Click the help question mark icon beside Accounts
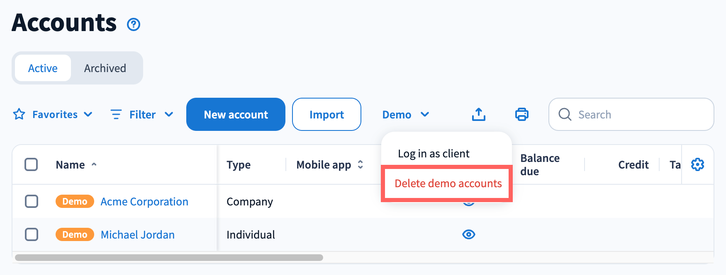The height and width of the screenshot is (275, 726). 134,24
